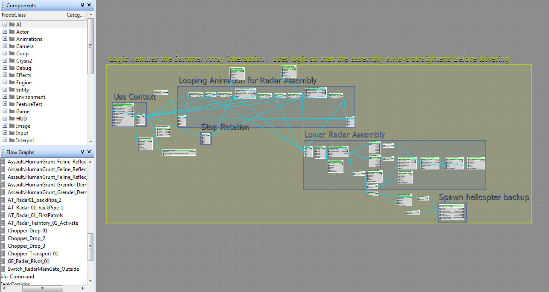The image size is (549, 292).
Task: Expand the HUD node category
Action: (5, 119)
